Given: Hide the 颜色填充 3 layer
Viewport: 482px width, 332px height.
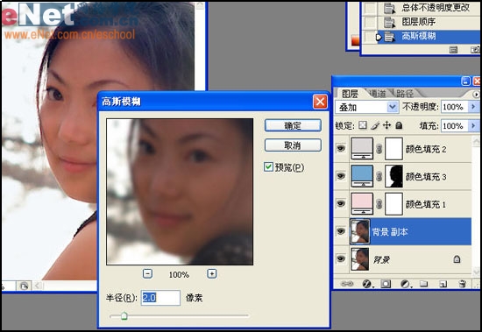Looking at the screenshot, I should (x=341, y=176).
